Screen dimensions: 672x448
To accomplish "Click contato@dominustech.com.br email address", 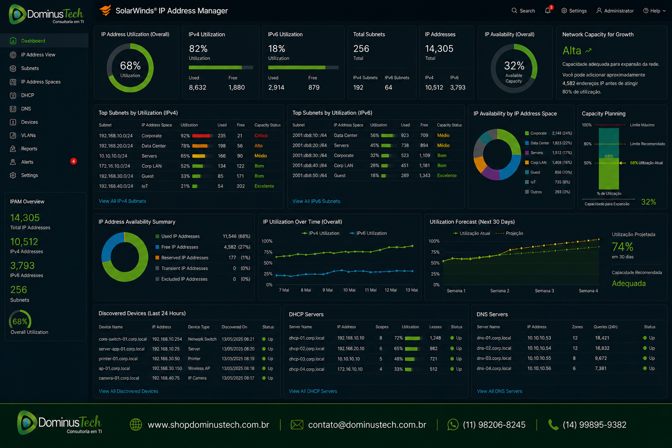I will pyautogui.click(x=367, y=425).
